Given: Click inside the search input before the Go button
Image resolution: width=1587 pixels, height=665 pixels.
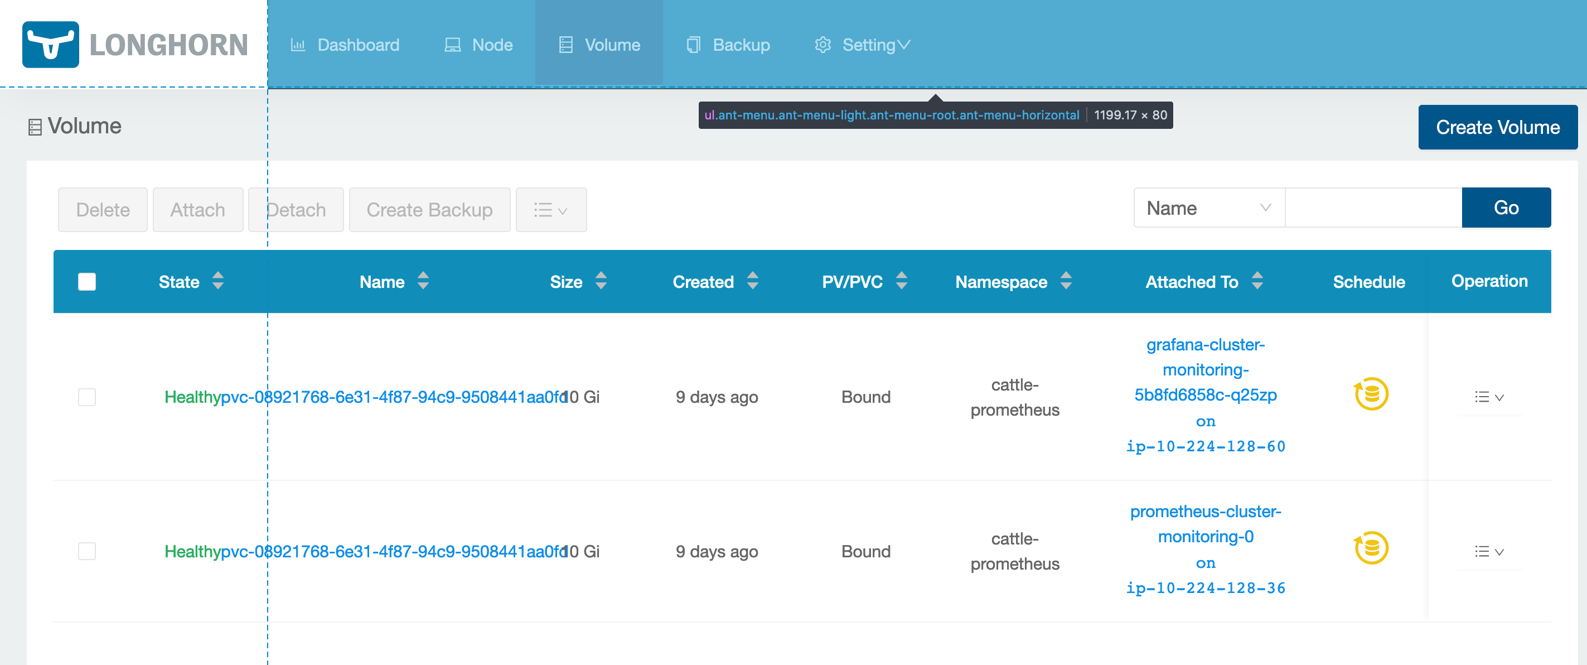Looking at the screenshot, I should click(1373, 208).
